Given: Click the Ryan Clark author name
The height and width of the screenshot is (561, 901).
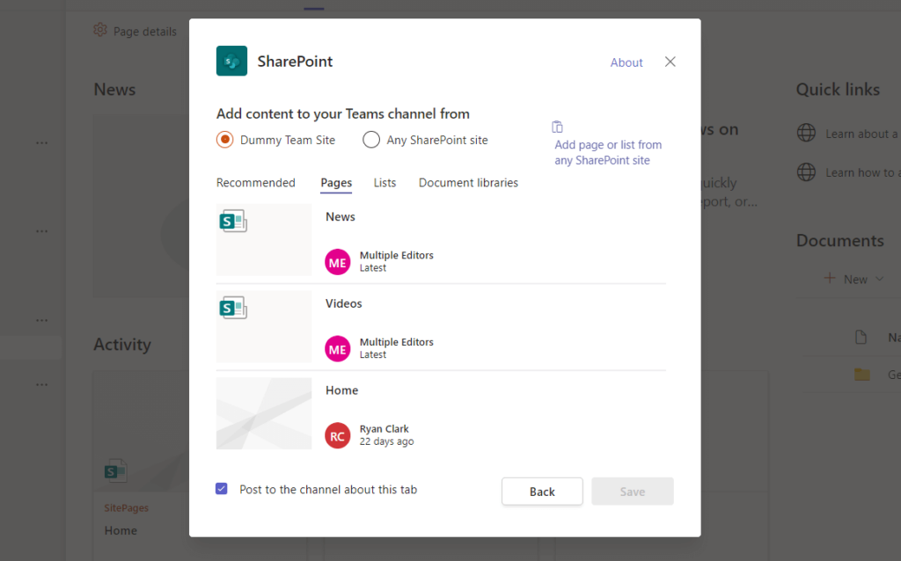Looking at the screenshot, I should coord(384,428).
